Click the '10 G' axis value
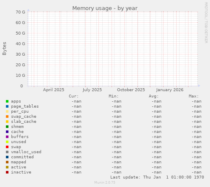Screen dimensions: 210x187 click(x=20, y=76)
